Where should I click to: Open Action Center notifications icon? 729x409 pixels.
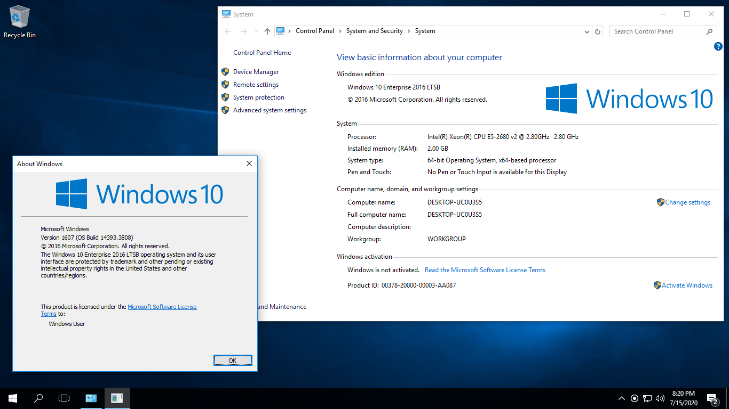[712, 398]
